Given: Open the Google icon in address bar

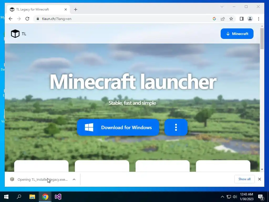Looking at the screenshot, I should point(214,19).
